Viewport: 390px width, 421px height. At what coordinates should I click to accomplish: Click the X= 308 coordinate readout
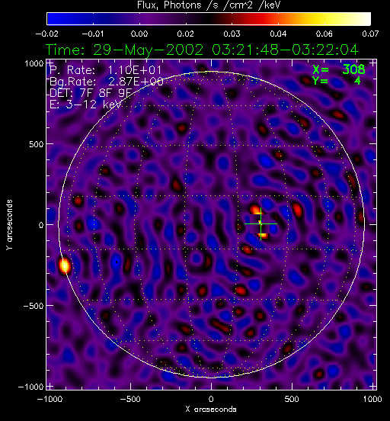pos(339,70)
